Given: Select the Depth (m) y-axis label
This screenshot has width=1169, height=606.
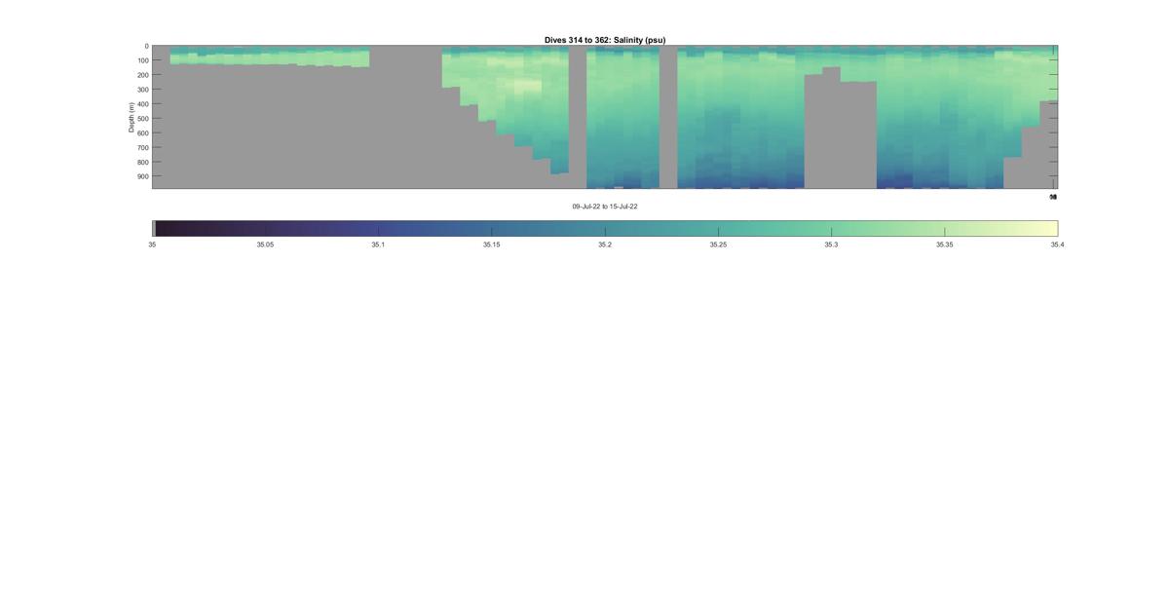Looking at the screenshot, I should (132, 117).
